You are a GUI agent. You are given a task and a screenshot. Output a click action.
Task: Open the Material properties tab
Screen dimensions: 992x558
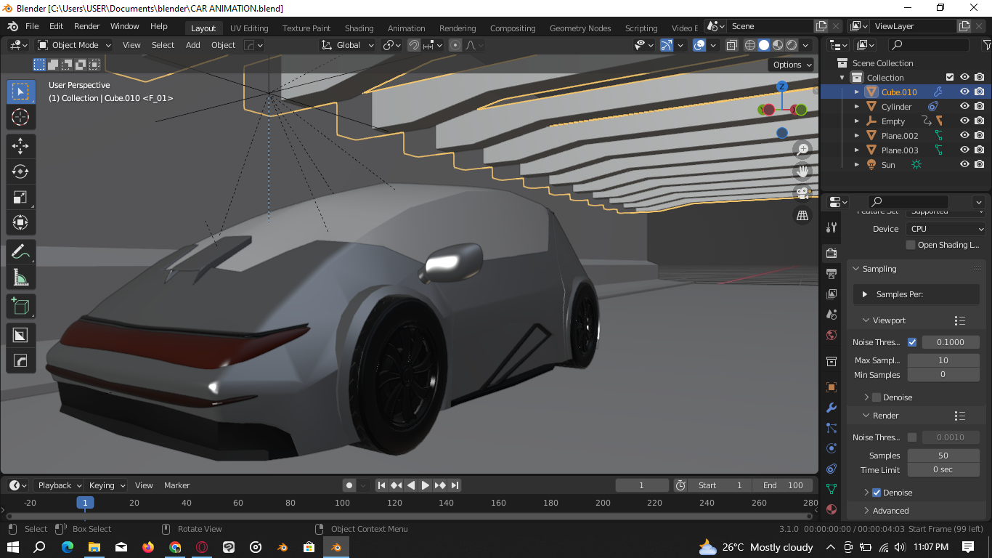pyautogui.click(x=832, y=509)
